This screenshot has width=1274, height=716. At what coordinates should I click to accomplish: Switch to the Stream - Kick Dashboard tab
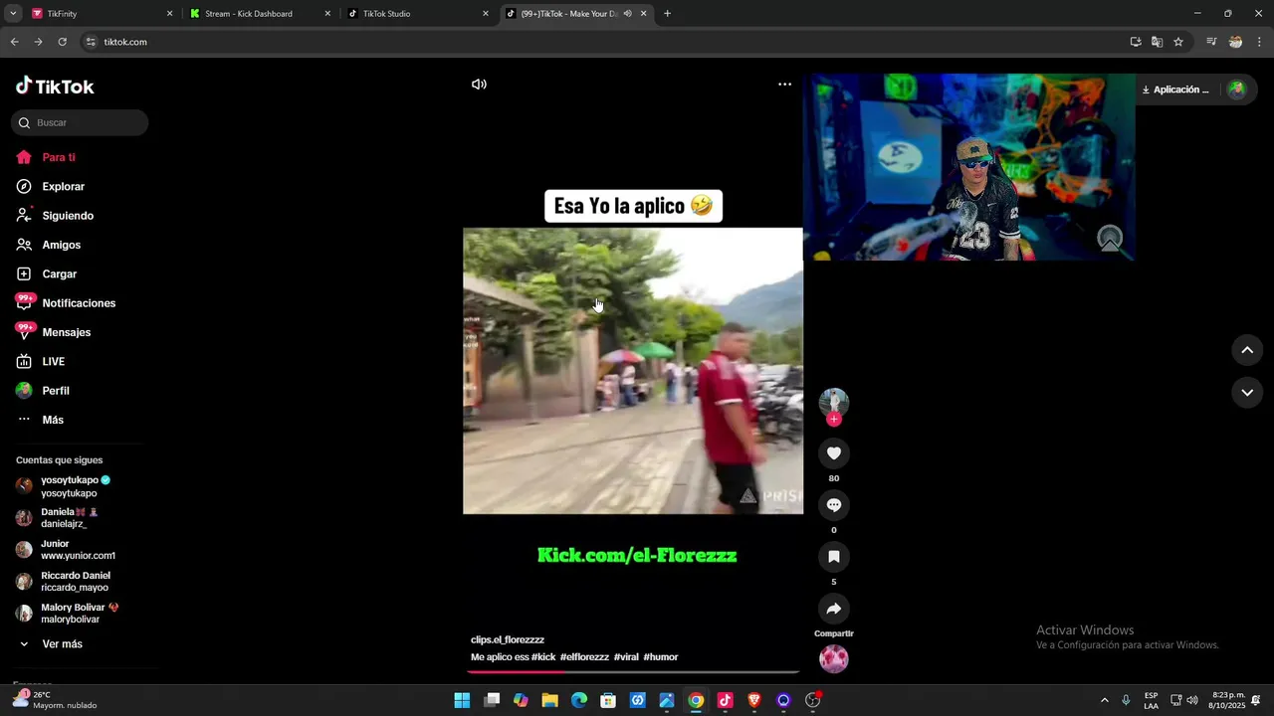(x=259, y=14)
